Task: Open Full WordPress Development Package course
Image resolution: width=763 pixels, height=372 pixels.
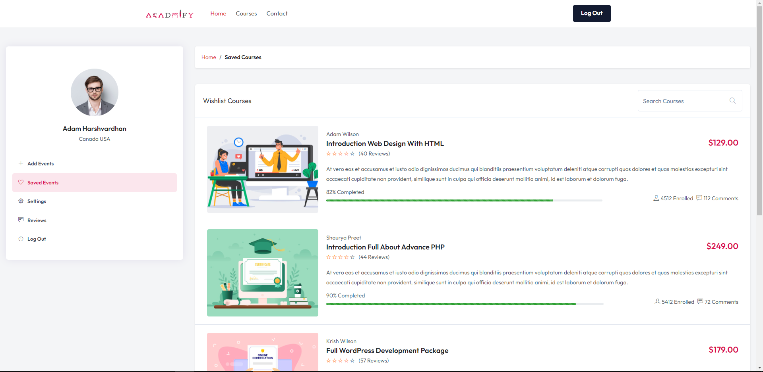Action: point(387,351)
